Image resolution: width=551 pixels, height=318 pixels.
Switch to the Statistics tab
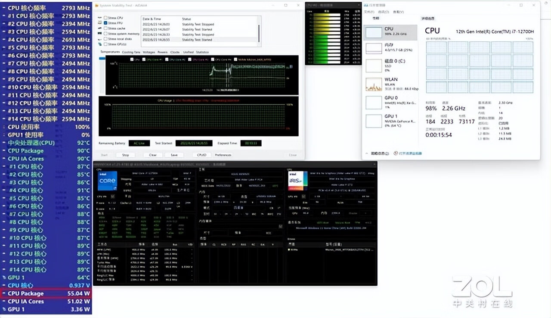pyautogui.click(x=202, y=52)
